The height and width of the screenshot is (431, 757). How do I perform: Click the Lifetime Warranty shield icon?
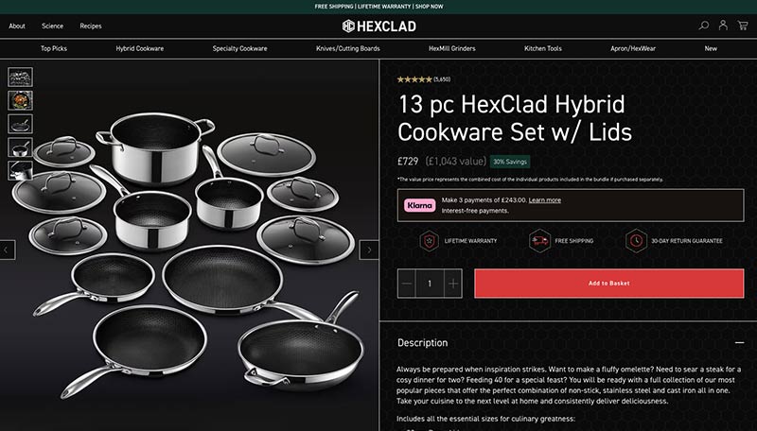pyautogui.click(x=429, y=241)
